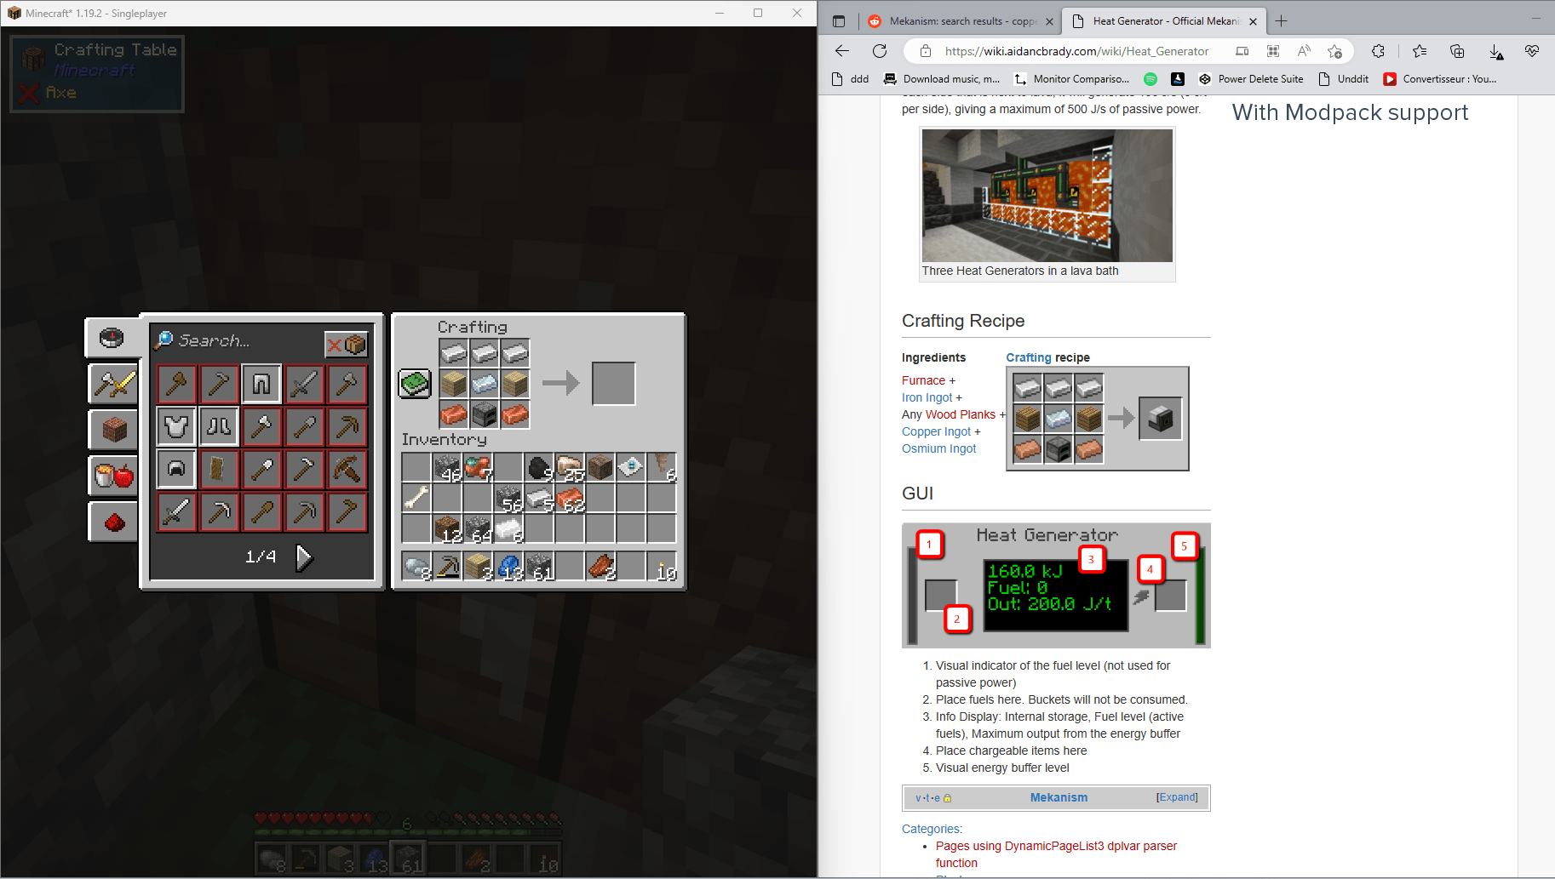Click the Read aloud icon in the address bar

pyautogui.click(x=1304, y=51)
